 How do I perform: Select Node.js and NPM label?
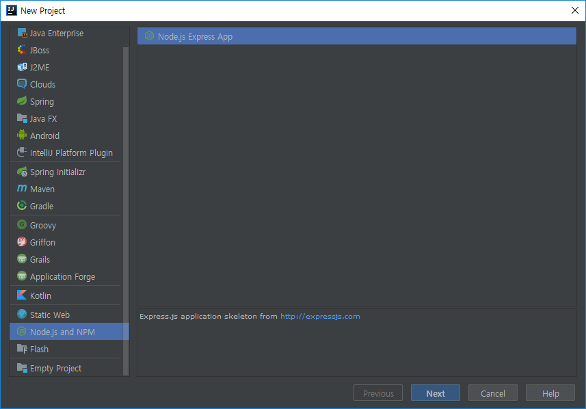pos(62,332)
